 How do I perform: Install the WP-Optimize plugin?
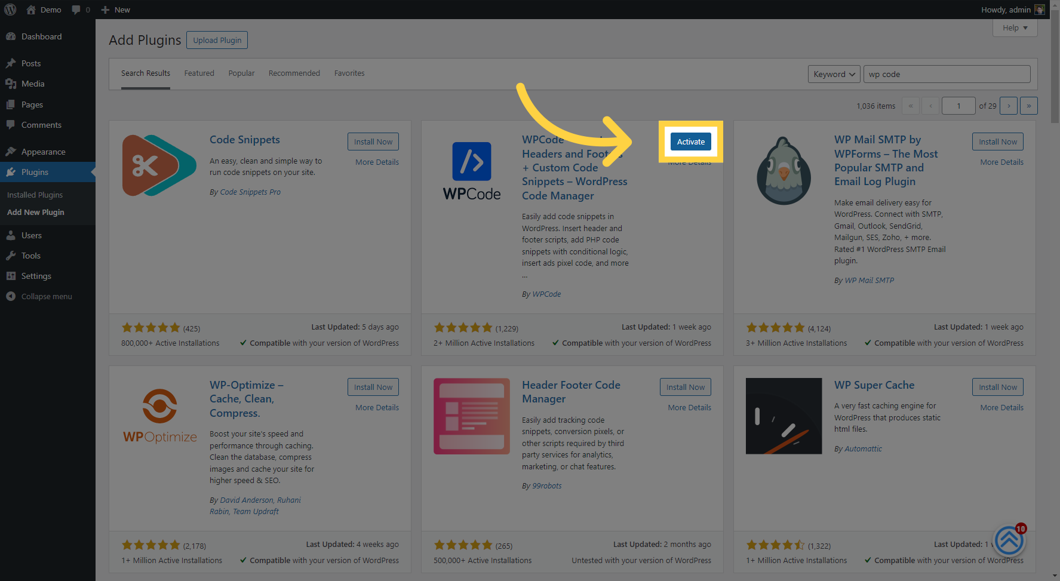click(x=373, y=387)
